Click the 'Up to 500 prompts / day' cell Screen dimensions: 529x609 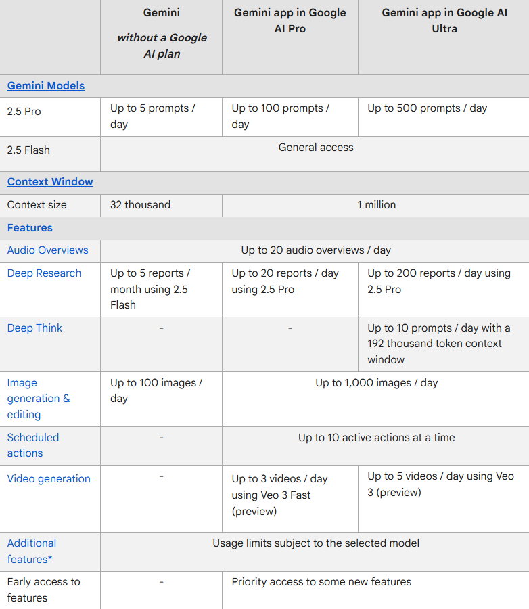click(427, 108)
